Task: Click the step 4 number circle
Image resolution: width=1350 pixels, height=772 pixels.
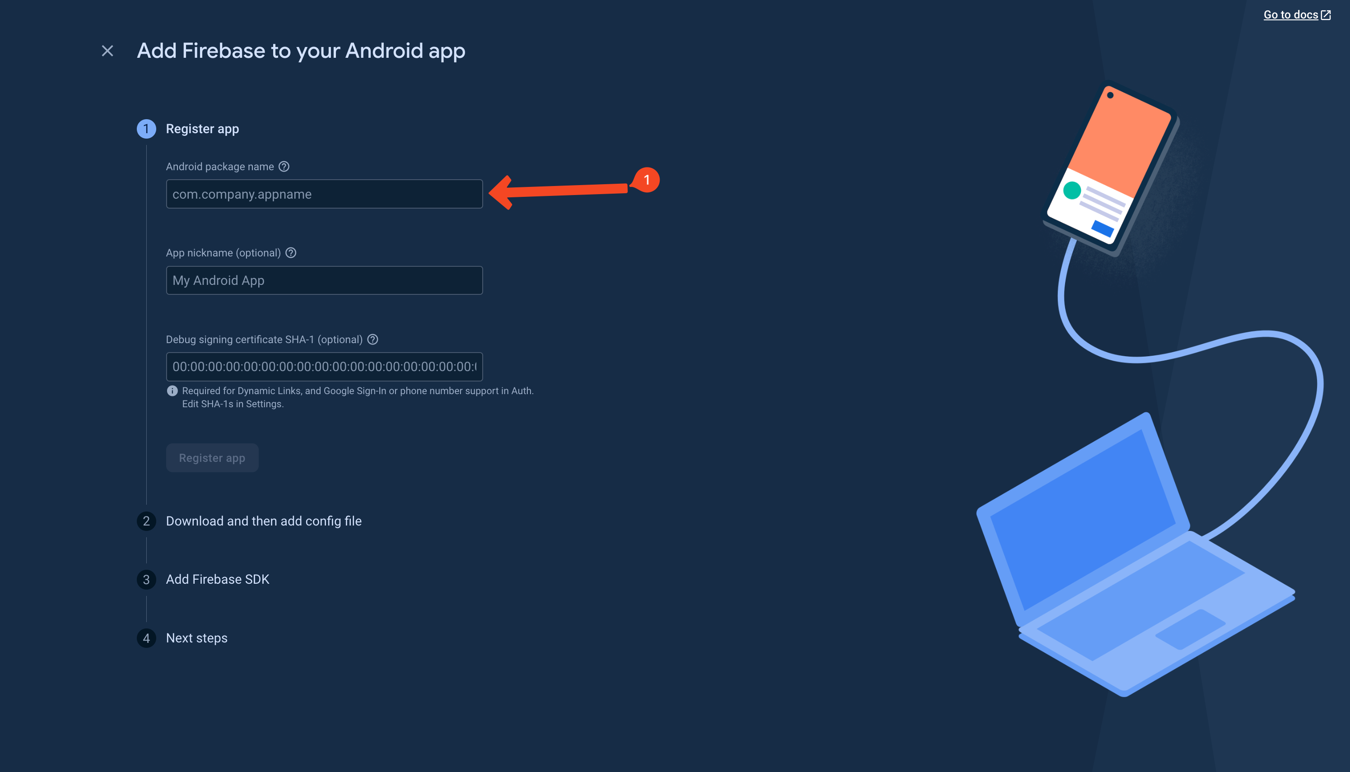Action: coord(146,638)
